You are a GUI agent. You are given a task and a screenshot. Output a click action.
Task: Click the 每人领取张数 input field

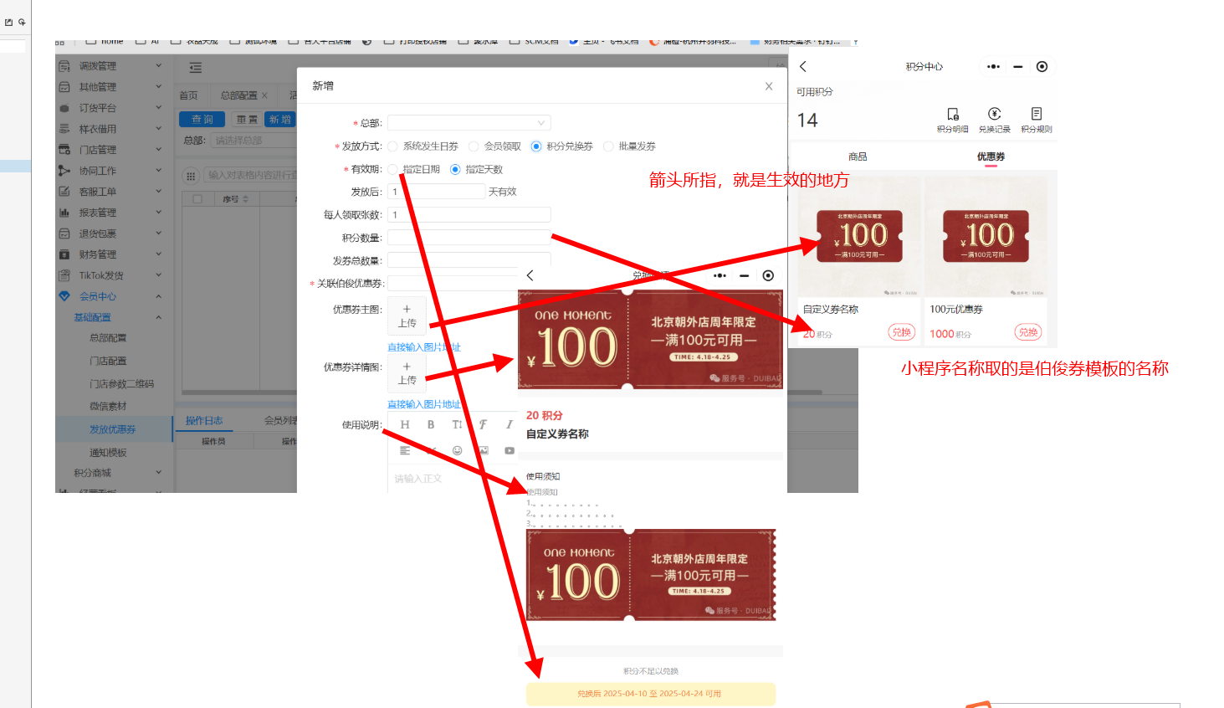coord(469,215)
